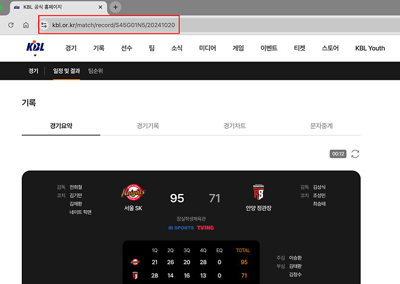Click the 서울 SK Knights team logo
The width and height of the screenshot is (400, 284).
point(133,193)
